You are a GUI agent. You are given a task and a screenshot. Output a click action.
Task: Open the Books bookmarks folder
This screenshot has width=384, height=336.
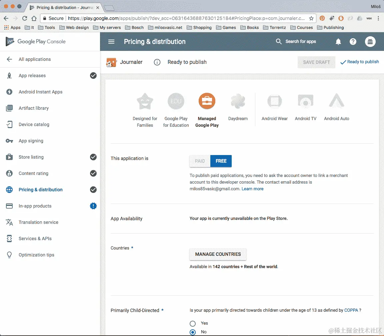point(250,27)
